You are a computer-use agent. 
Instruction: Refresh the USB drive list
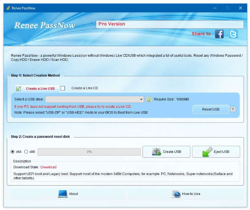[x=149, y=100]
